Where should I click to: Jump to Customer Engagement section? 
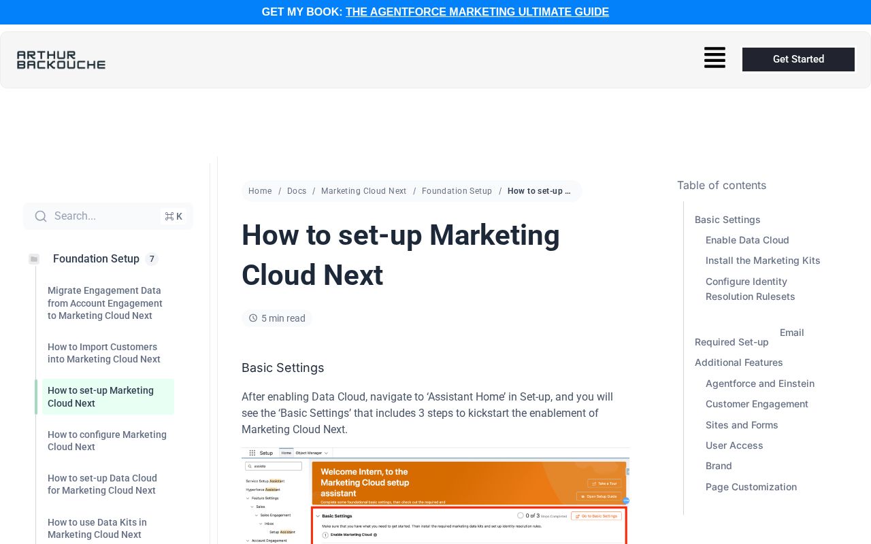coord(757,404)
